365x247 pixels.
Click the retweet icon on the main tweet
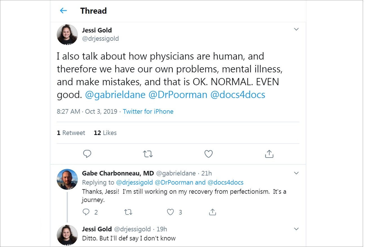(148, 154)
